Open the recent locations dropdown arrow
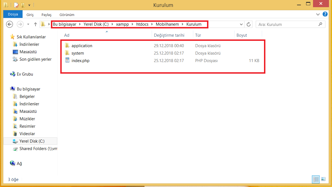This screenshot has width=332, height=187. tap(28, 24)
